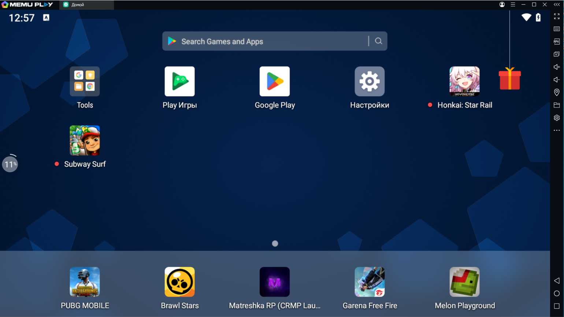
Task: Collapse the sidebar with the arrows icon
Action: tap(557, 5)
